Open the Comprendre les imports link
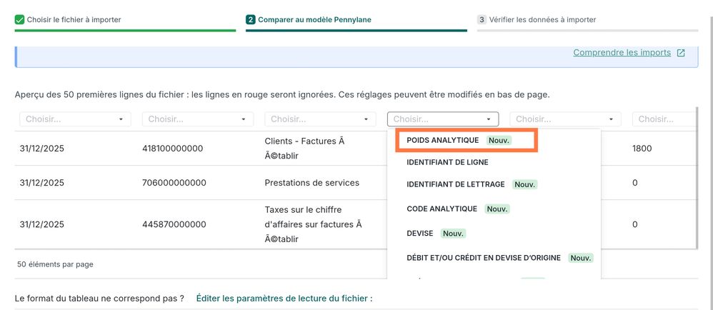The width and height of the screenshot is (713, 310). (622, 53)
